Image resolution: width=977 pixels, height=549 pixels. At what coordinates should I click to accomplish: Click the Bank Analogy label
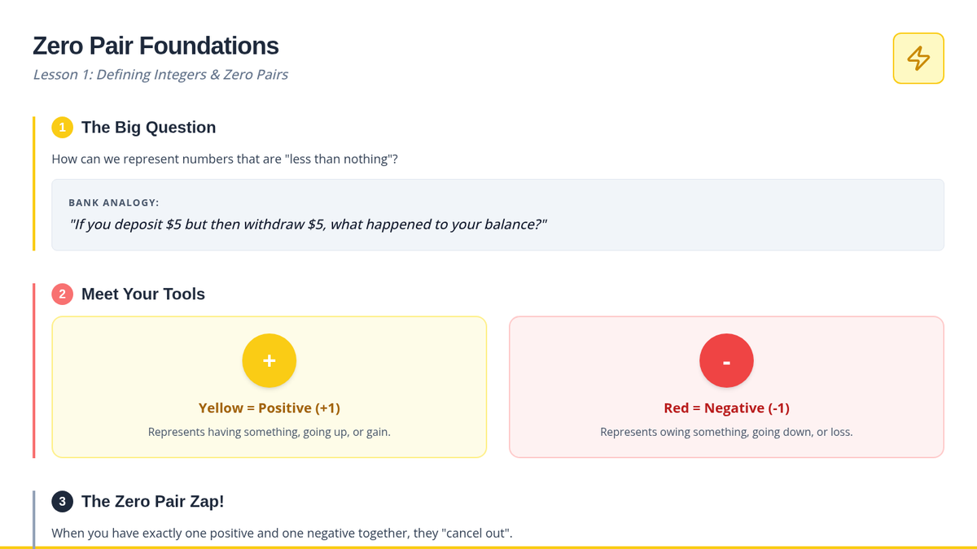113,203
